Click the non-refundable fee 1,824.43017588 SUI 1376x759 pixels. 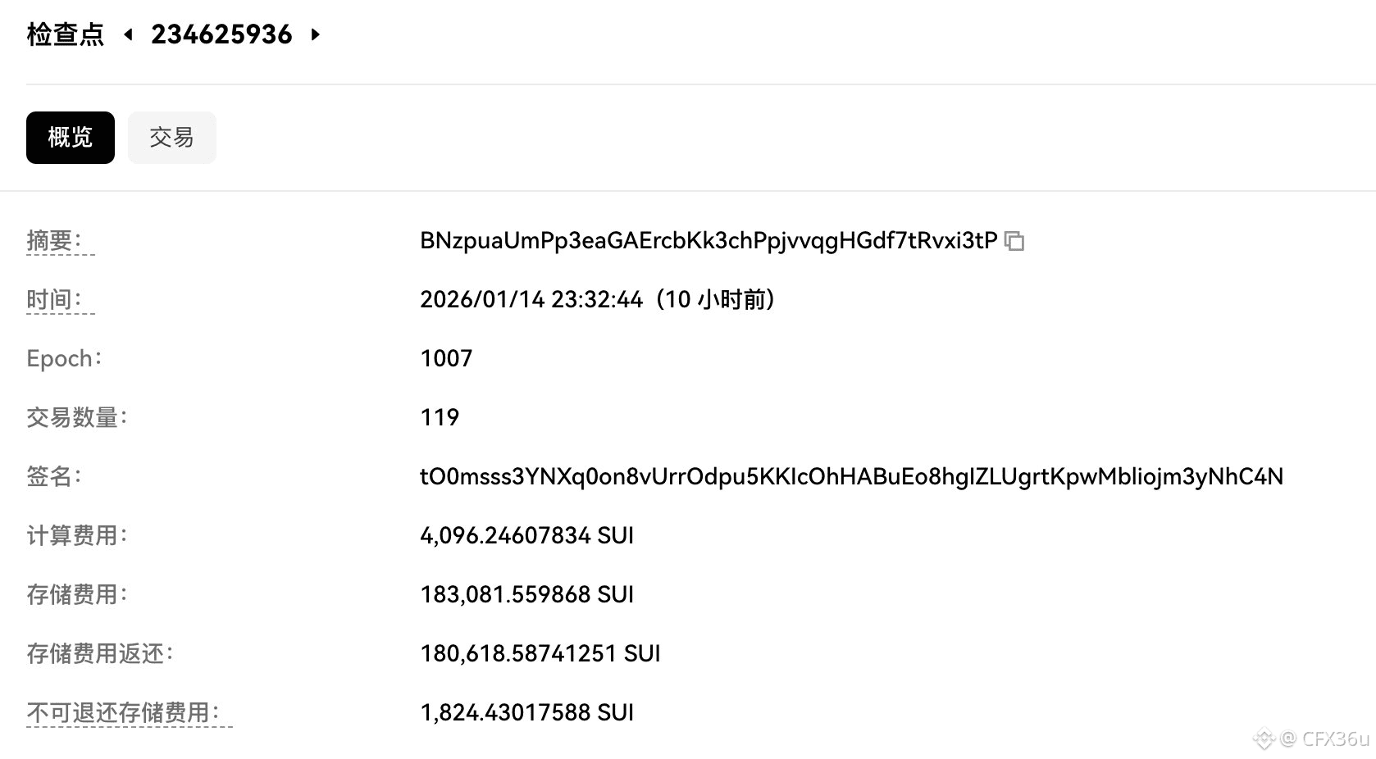(526, 713)
